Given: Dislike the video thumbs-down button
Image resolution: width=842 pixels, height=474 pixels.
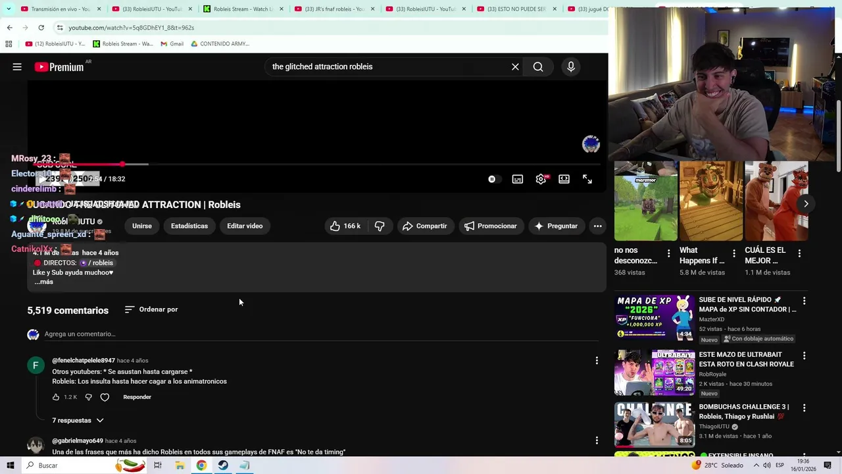Looking at the screenshot, I should click(380, 226).
